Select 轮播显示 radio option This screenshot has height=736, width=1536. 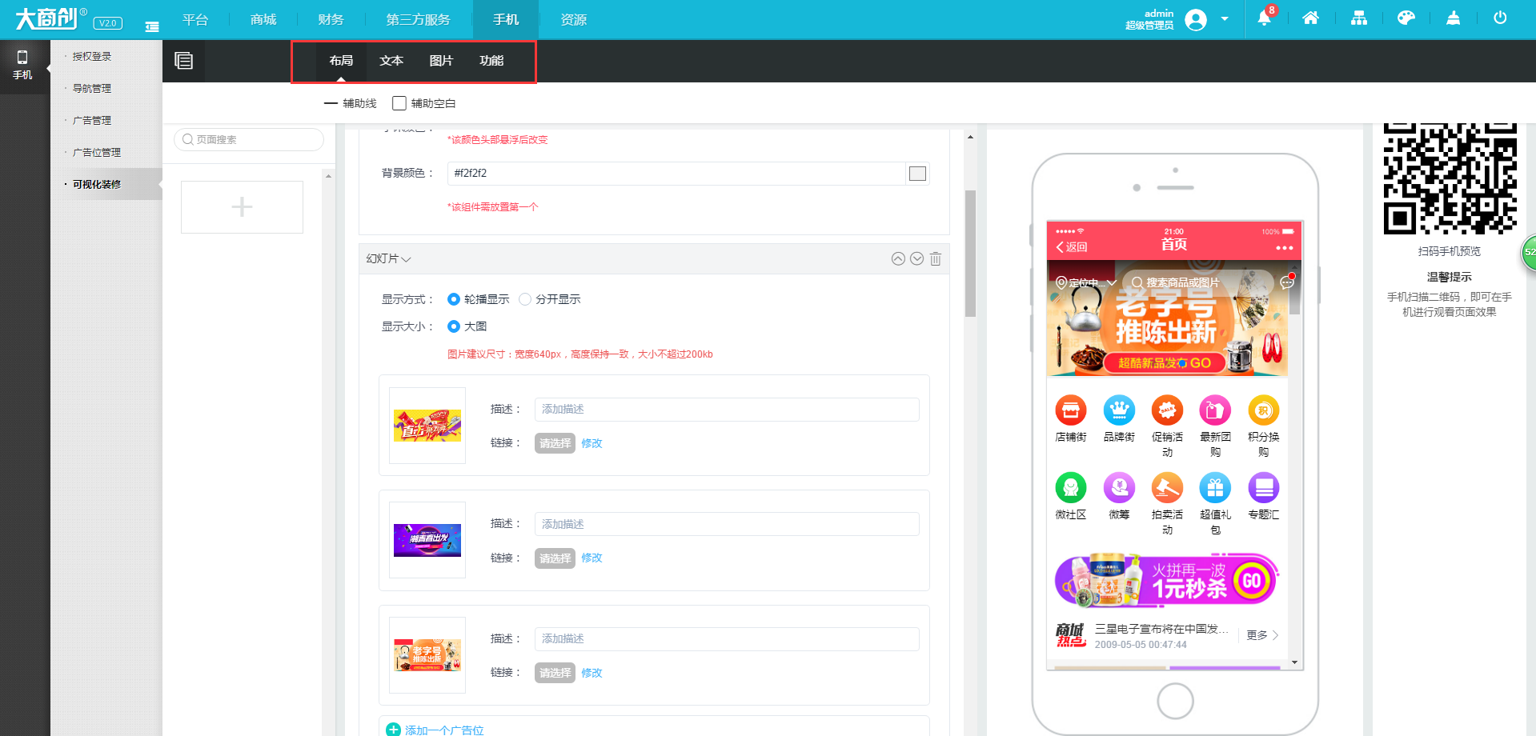coord(454,299)
